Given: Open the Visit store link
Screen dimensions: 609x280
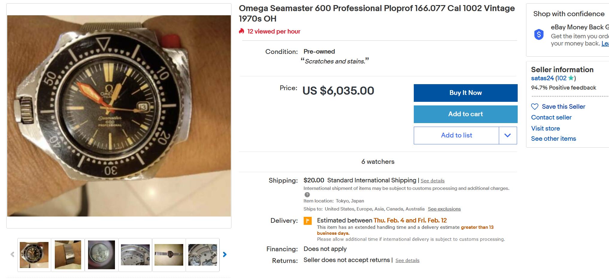Looking at the screenshot, I should point(545,128).
